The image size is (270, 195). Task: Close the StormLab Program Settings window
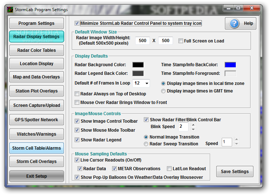click(x=252, y=8)
